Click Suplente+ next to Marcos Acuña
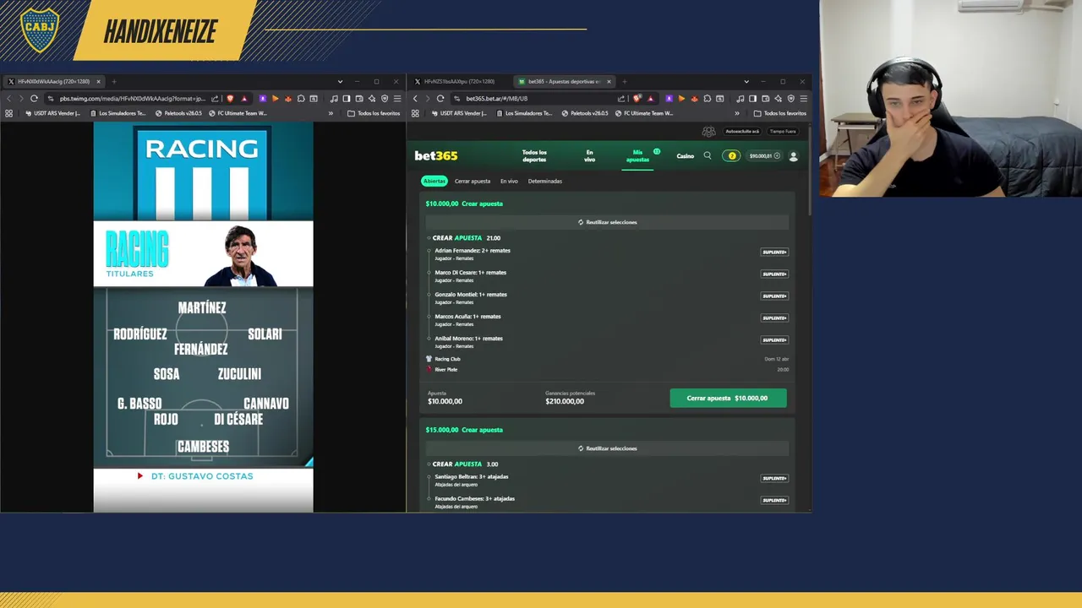 pyautogui.click(x=774, y=318)
